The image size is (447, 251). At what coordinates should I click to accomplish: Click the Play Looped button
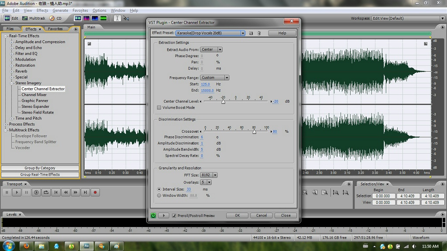46,192
